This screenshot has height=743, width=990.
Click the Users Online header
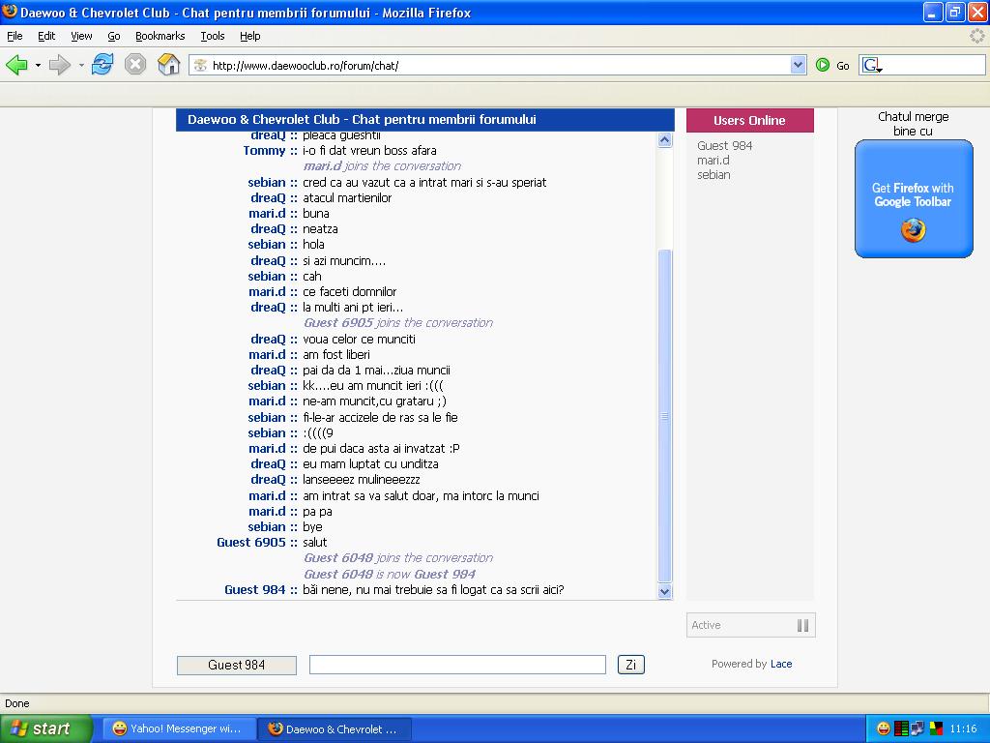(749, 121)
